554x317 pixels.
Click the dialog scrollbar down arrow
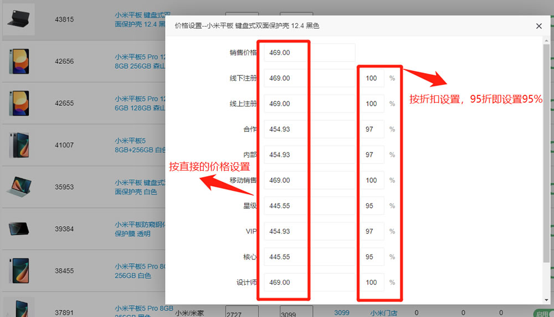546,300
